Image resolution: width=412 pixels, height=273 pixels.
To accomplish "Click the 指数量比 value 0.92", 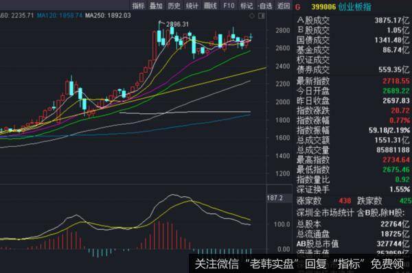I will tap(402, 180).
